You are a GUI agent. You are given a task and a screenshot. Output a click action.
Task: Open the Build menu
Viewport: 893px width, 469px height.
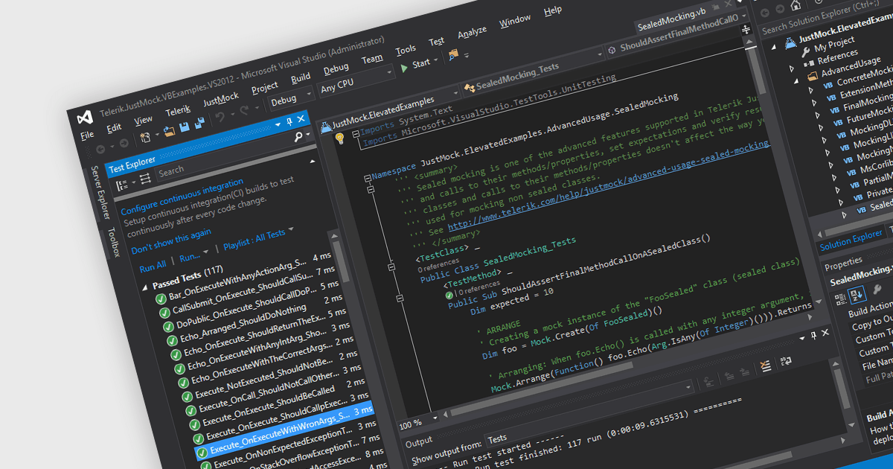pyautogui.click(x=301, y=77)
